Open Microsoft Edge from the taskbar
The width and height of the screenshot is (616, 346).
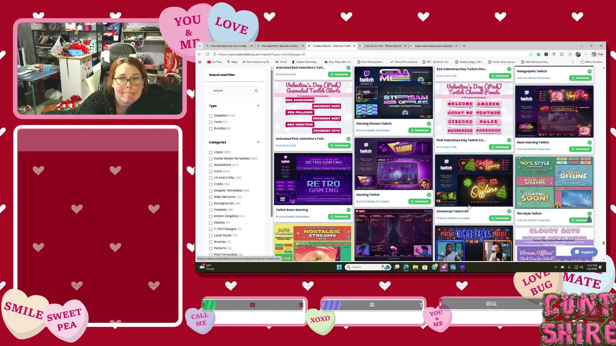[x=406, y=267]
